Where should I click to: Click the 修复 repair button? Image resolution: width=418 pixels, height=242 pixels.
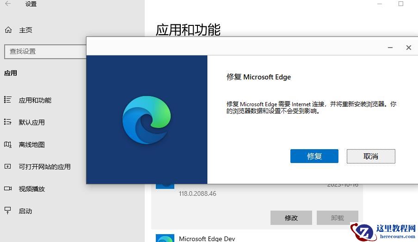coord(314,156)
